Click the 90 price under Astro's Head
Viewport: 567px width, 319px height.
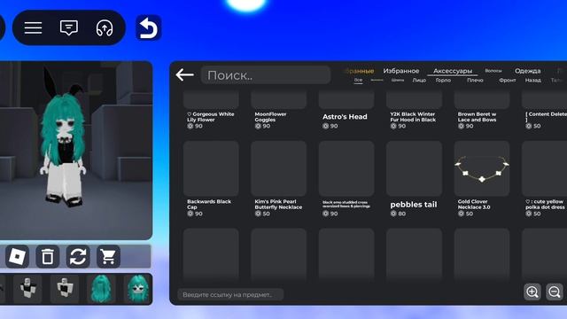(x=330, y=126)
